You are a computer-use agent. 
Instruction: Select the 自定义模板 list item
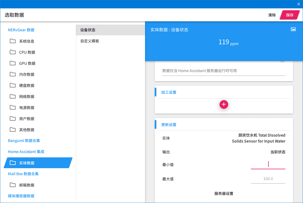click(110, 41)
